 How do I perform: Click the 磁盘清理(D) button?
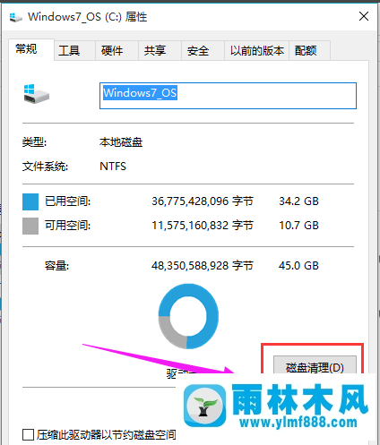[x=315, y=364]
